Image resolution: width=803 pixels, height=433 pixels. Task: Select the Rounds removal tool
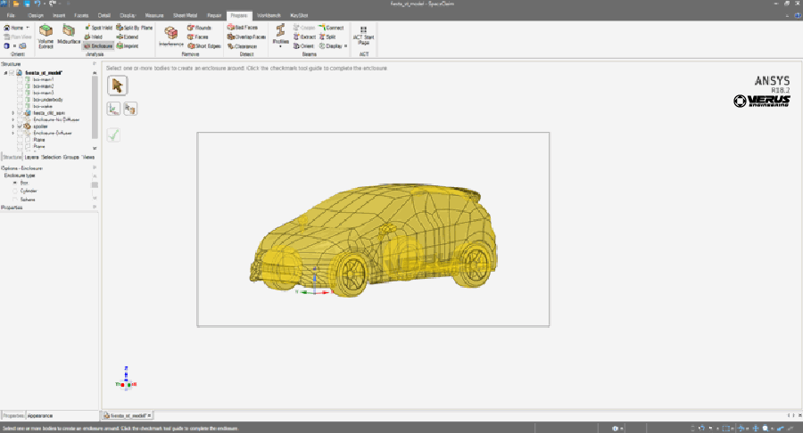click(x=199, y=28)
